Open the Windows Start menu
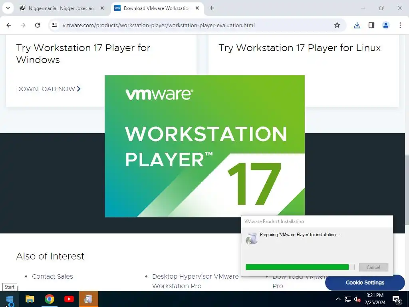 (x=10, y=299)
